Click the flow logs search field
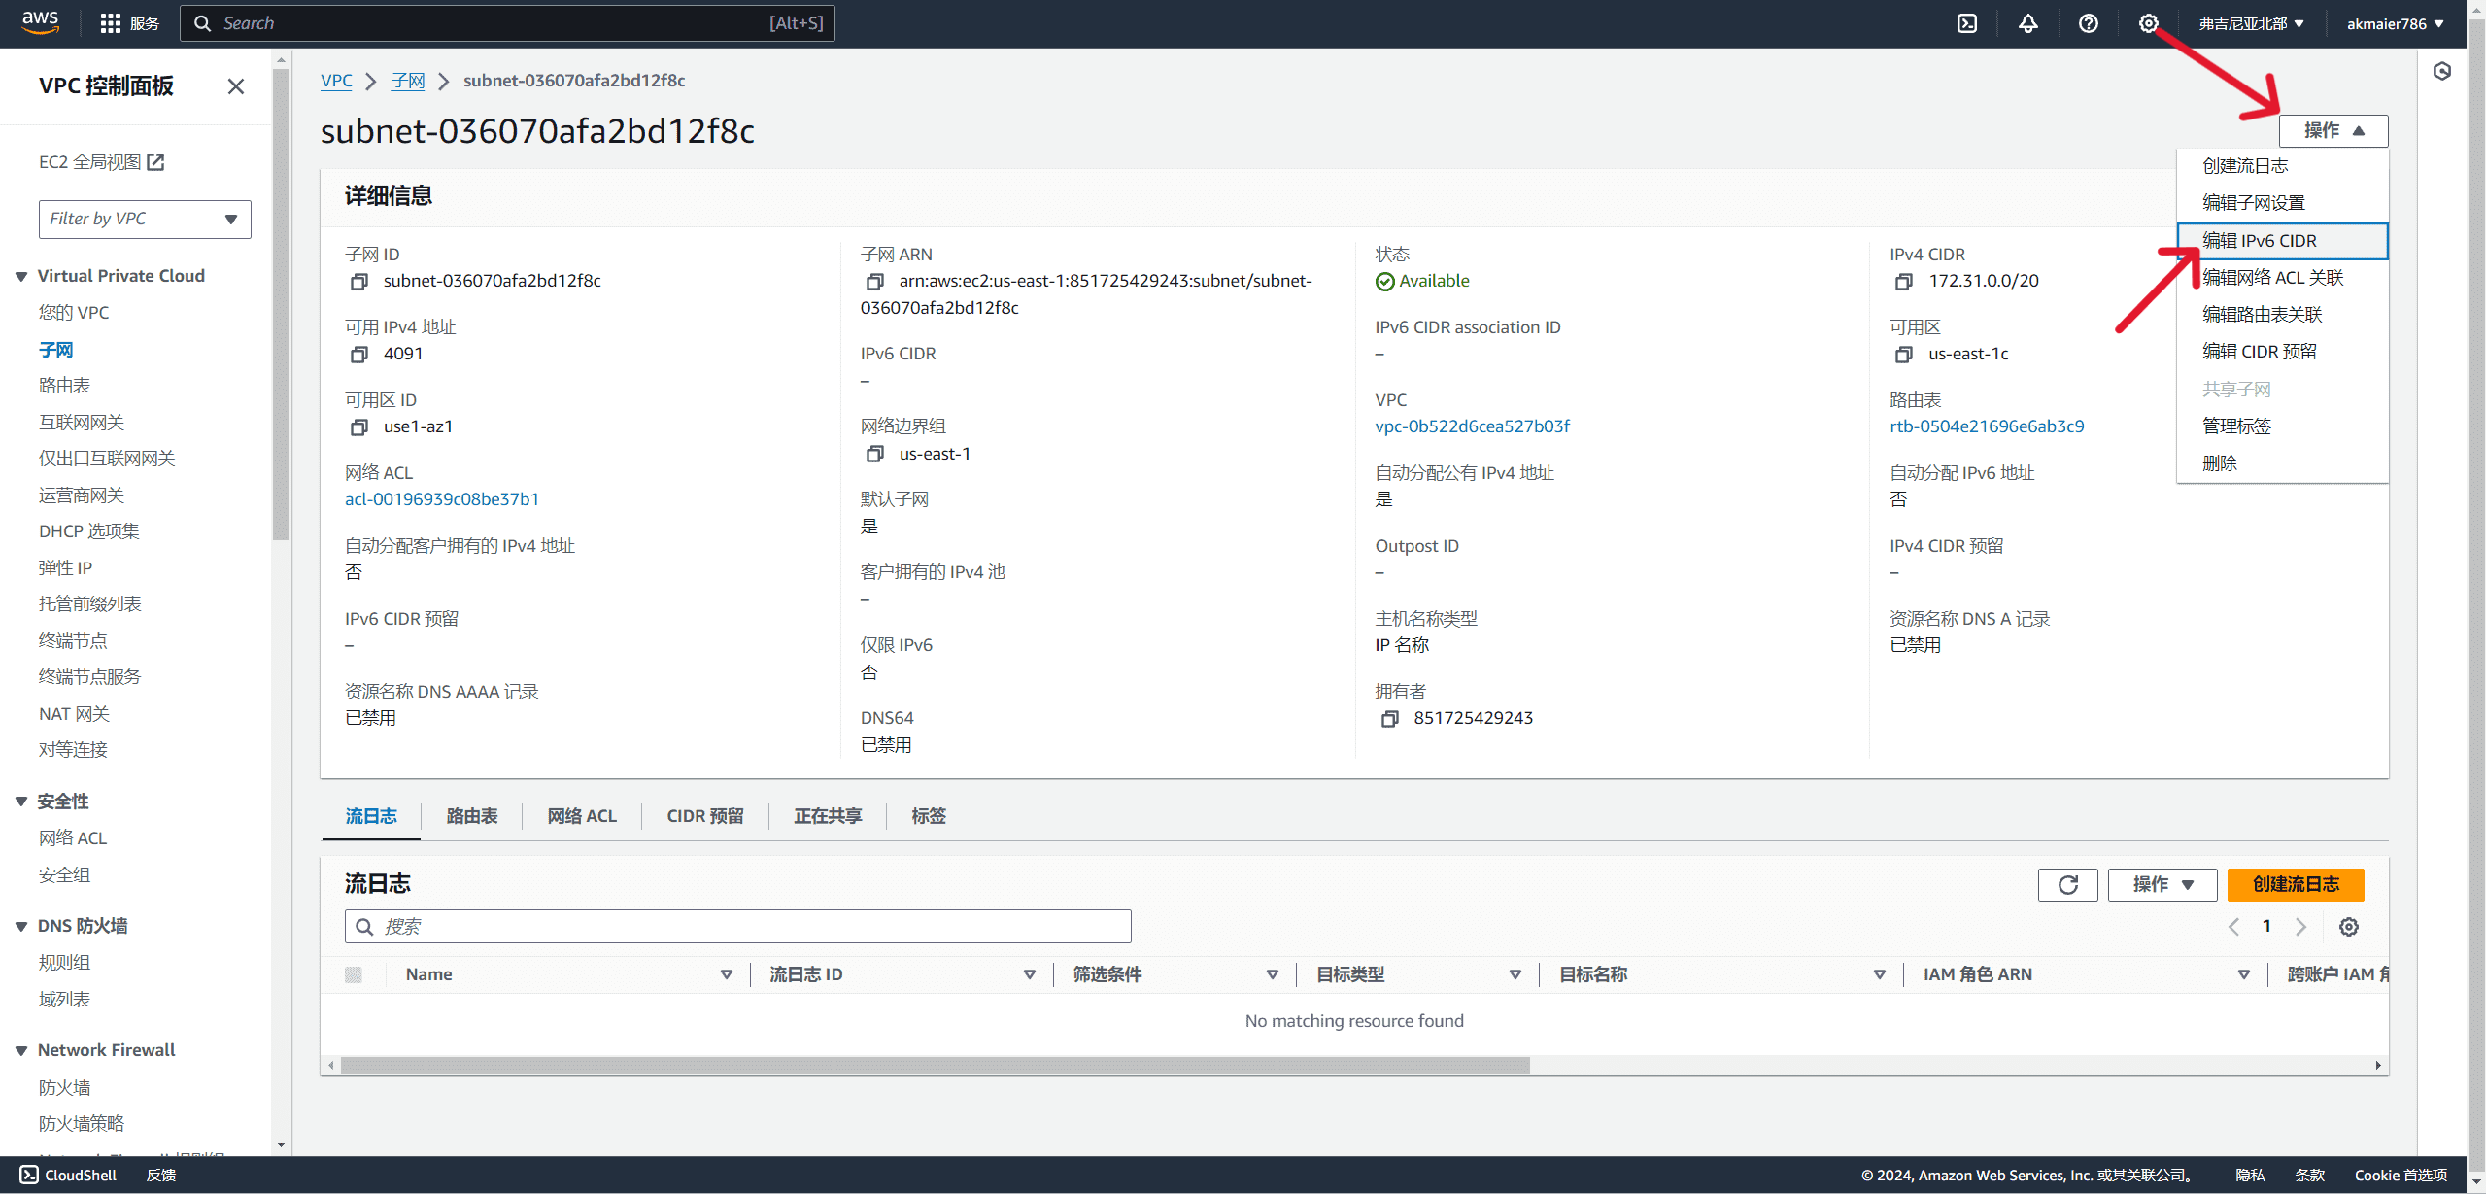2486x1194 pixels. click(738, 927)
